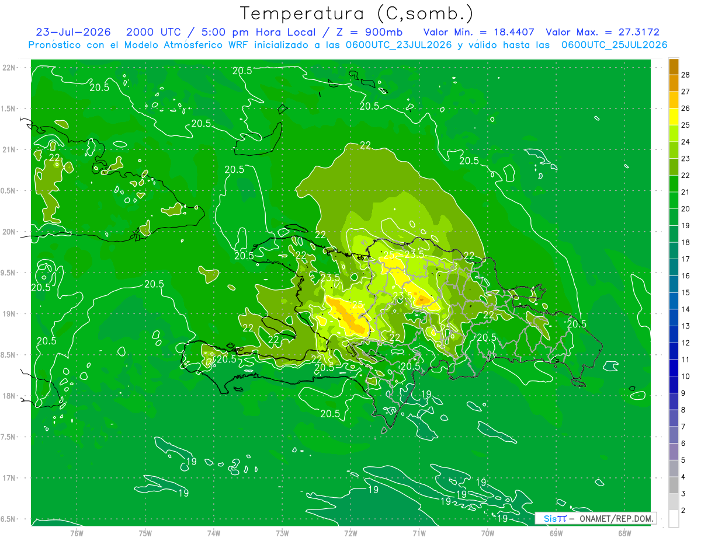Click the color bar label '10'
Screen dimensions: 701x541
(686, 376)
